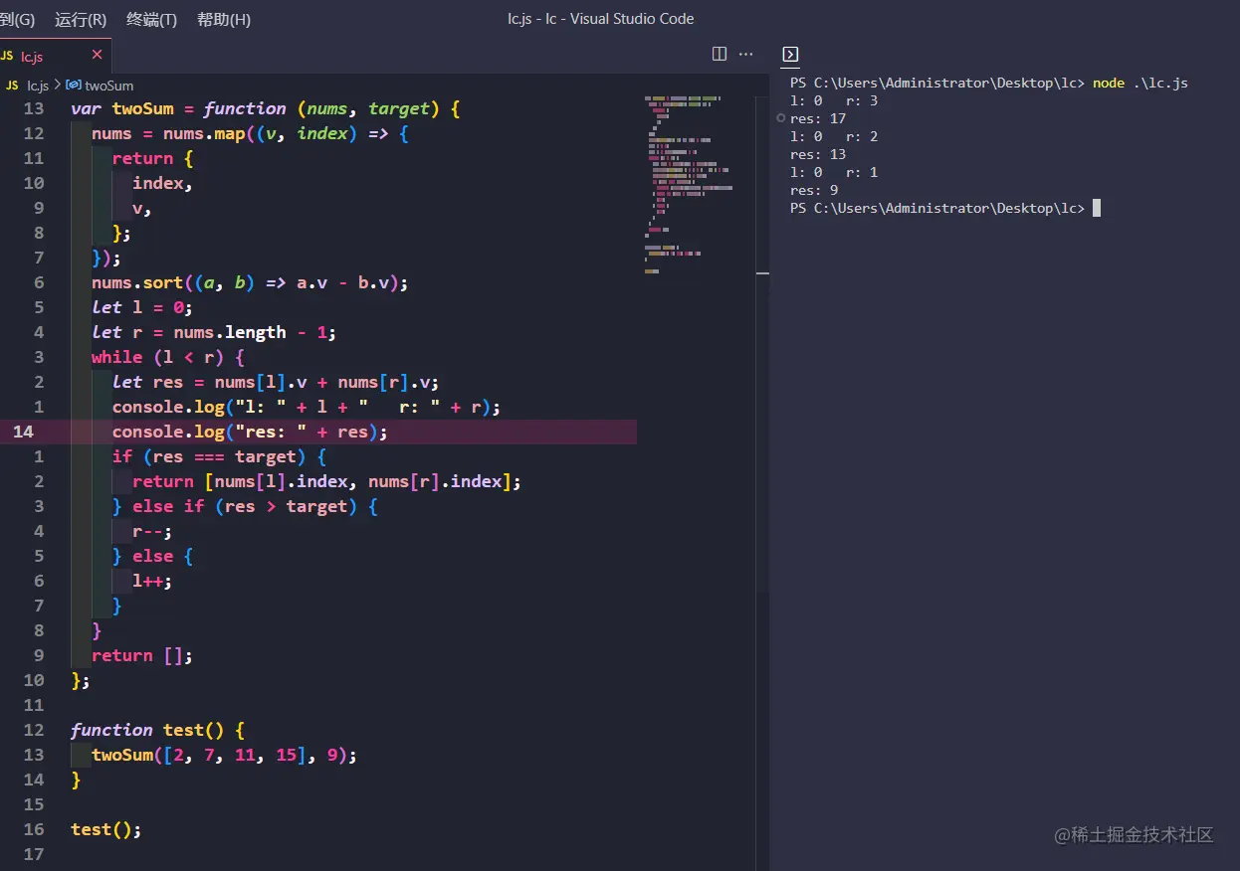Open the editor more actions ellipsis
1240x871 pixels.
coord(746,54)
